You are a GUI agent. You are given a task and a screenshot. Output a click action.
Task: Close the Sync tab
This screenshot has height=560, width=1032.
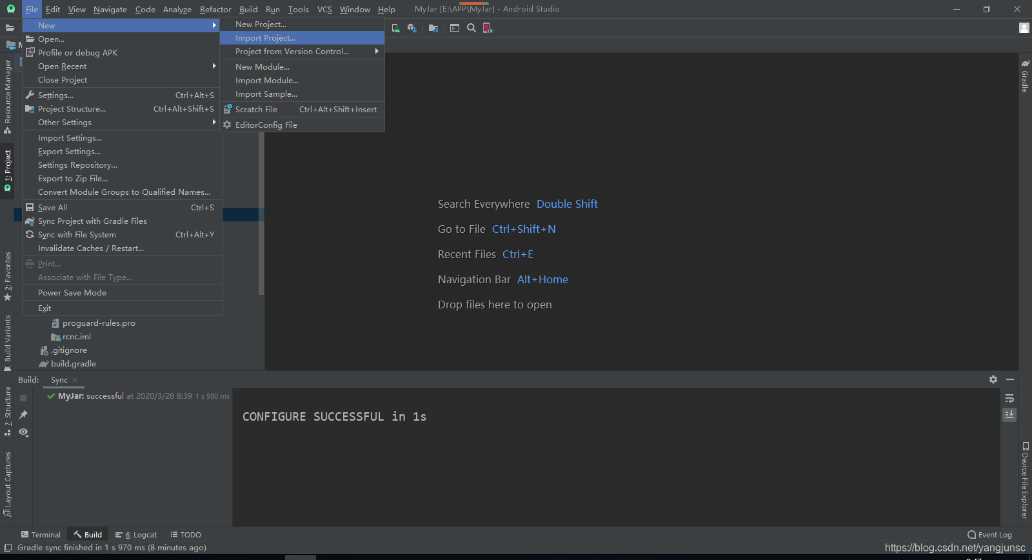tap(75, 380)
